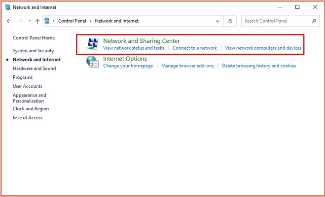Focus the Search Control Panel field

pos(280,21)
